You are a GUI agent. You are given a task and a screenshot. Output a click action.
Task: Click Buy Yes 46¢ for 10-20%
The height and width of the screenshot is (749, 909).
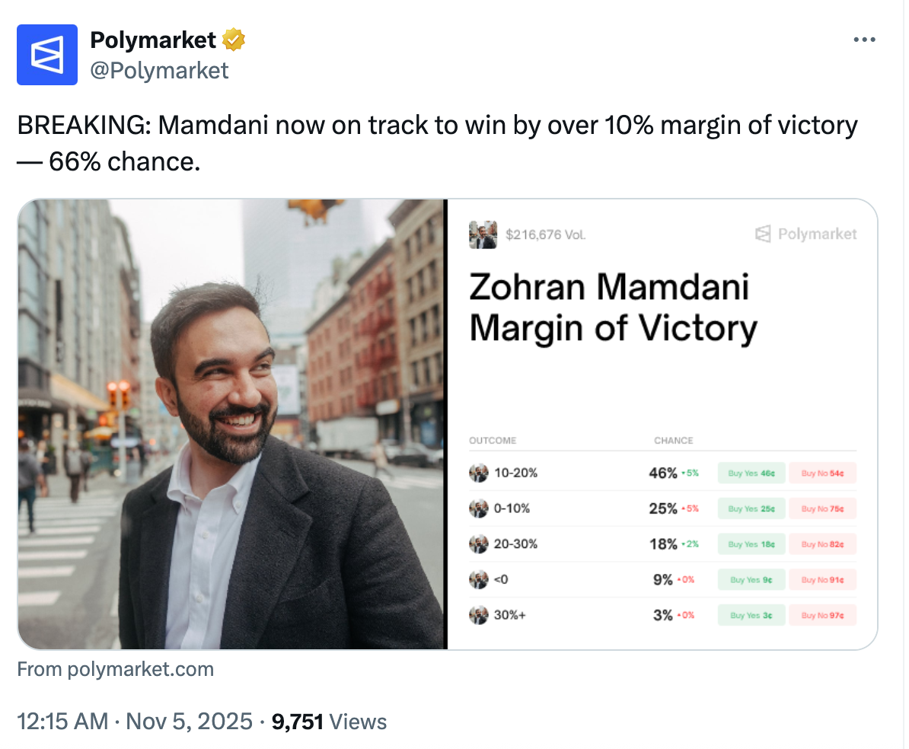(x=751, y=473)
